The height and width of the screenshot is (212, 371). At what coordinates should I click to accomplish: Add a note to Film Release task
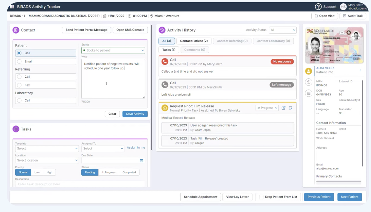[291, 108]
